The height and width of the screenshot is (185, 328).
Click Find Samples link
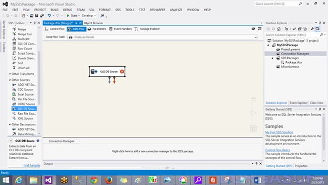tap(32, 165)
